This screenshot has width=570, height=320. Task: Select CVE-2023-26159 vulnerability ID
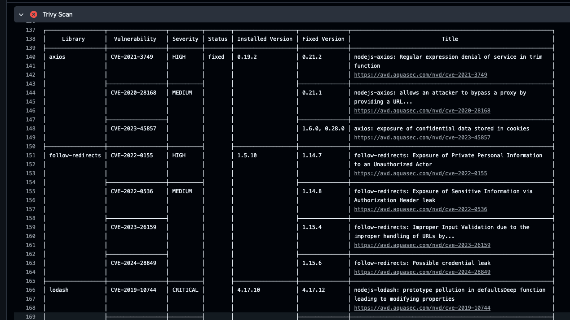click(x=133, y=227)
